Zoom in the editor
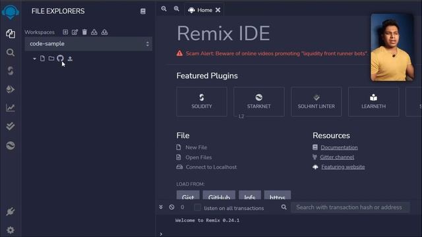Viewport: 422px width, 237px height. point(177,9)
